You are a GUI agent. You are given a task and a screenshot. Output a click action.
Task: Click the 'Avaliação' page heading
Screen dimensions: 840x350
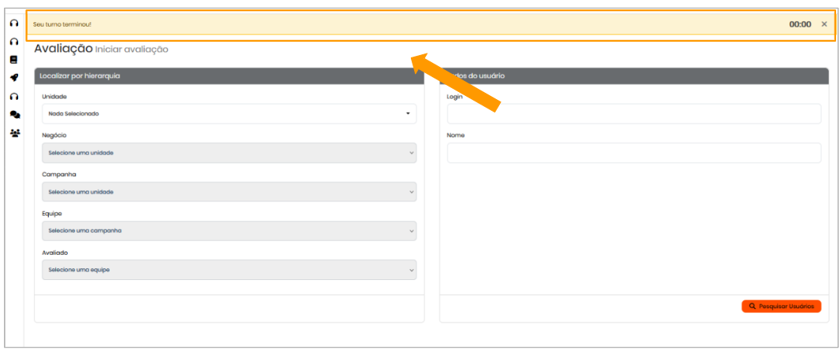pos(64,49)
